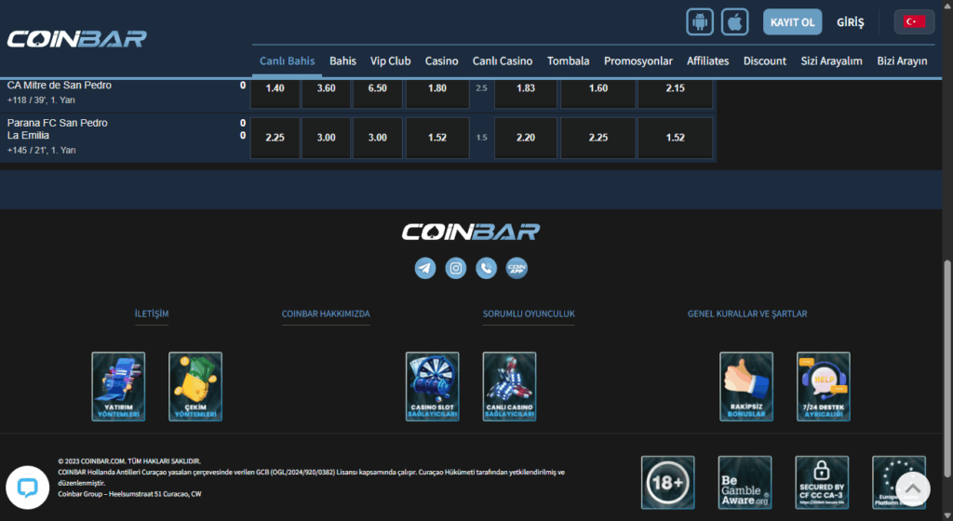
Task: Click Sizi Arayalım in navigation
Action: (831, 60)
